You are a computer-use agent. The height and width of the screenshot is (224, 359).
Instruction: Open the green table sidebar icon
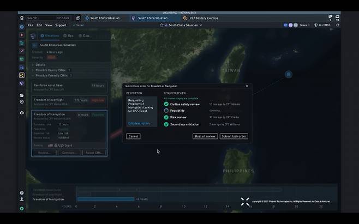coord(22,59)
